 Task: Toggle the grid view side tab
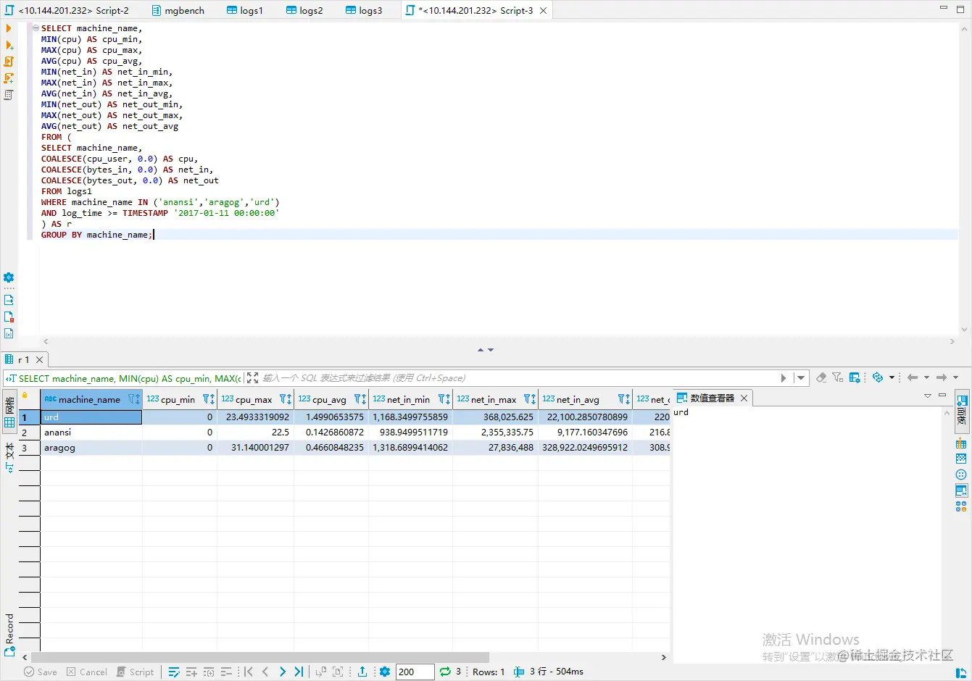9,411
